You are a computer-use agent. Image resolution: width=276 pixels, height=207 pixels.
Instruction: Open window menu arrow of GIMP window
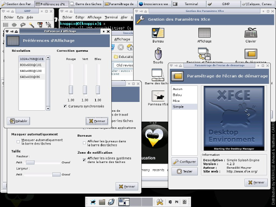pyautogui.click(x=3, y=11)
